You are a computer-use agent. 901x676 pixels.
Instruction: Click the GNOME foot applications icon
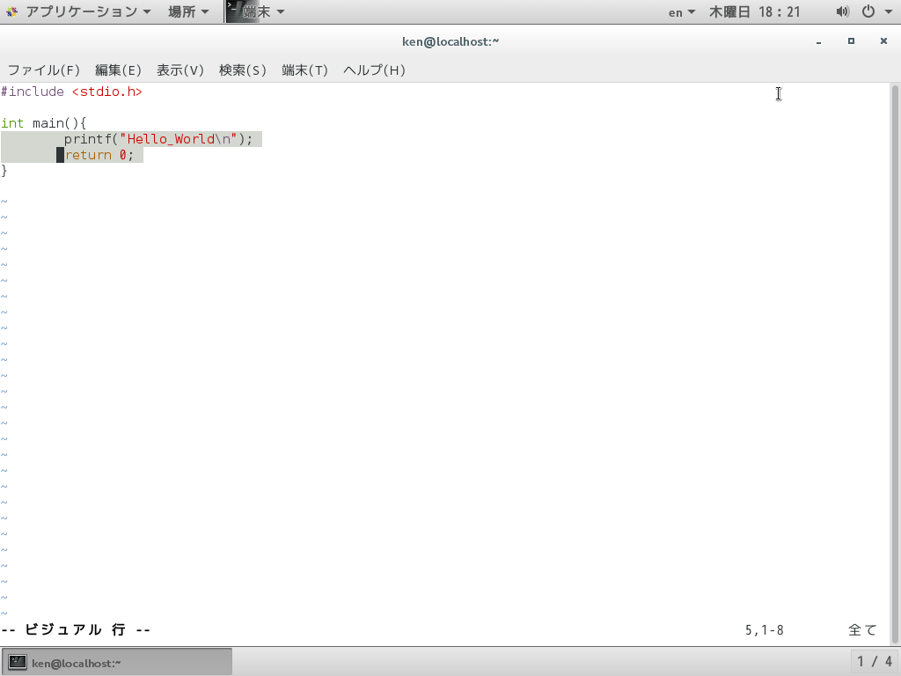click(x=11, y=11)
